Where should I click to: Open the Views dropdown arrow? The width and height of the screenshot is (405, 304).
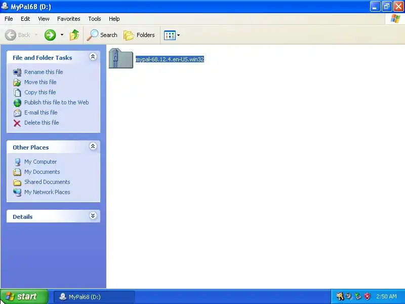tap(178, 35)
